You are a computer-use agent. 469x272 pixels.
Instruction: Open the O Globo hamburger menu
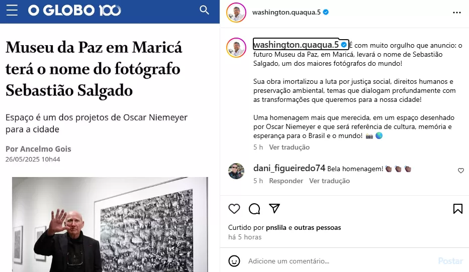coord(12,10)
